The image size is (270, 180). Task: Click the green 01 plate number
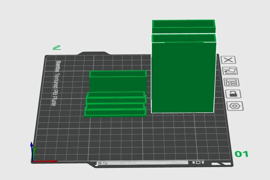click(241, 154)
